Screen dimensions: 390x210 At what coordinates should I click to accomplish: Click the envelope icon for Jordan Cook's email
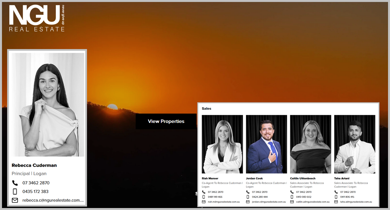click(x=248, y=202)
